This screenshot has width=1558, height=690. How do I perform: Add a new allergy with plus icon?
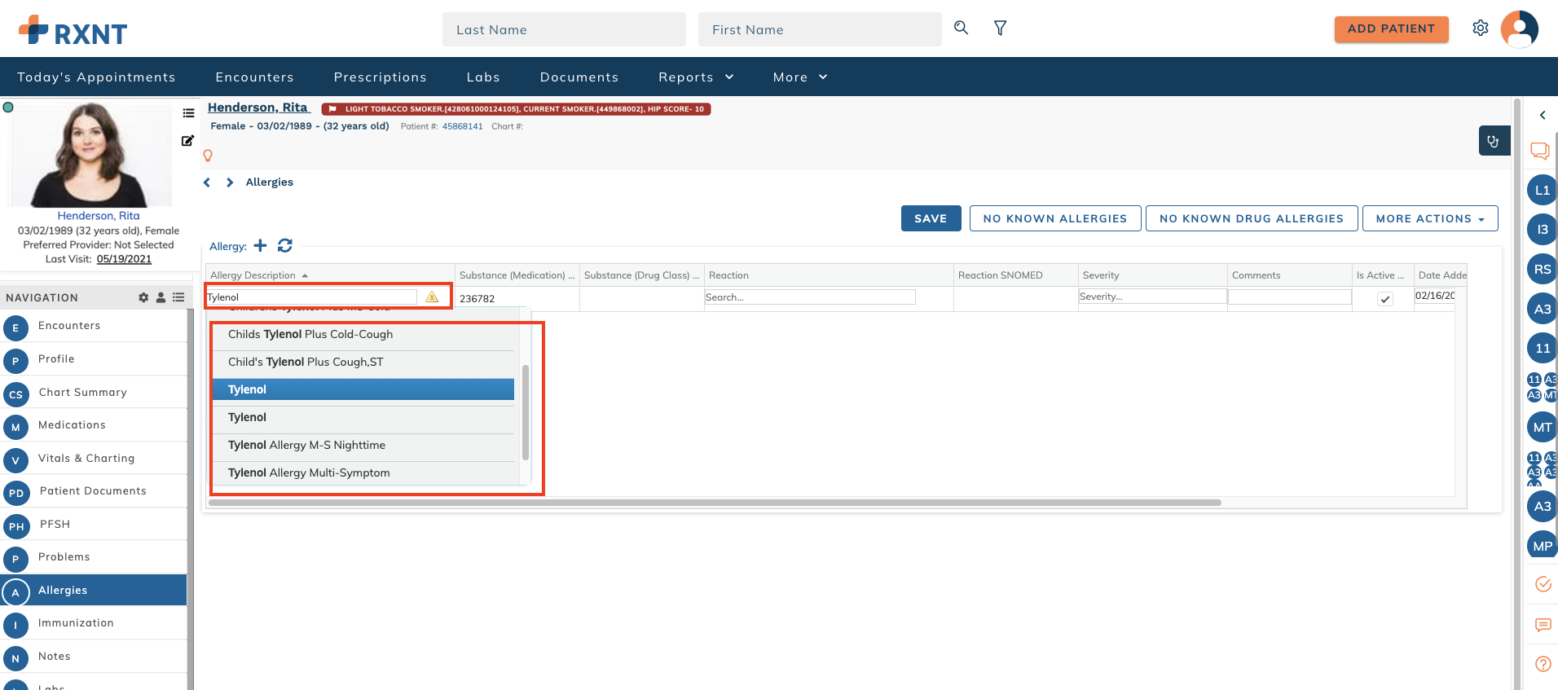click(x=260, y=245)
